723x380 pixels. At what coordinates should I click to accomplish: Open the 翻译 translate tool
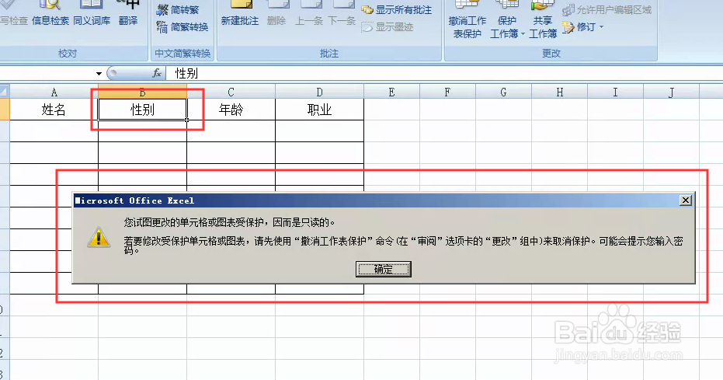127,12
